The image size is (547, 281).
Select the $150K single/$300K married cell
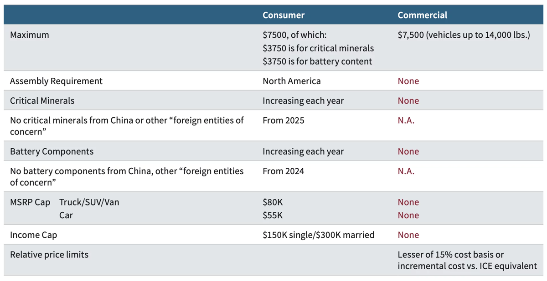(x=318, y=235)
